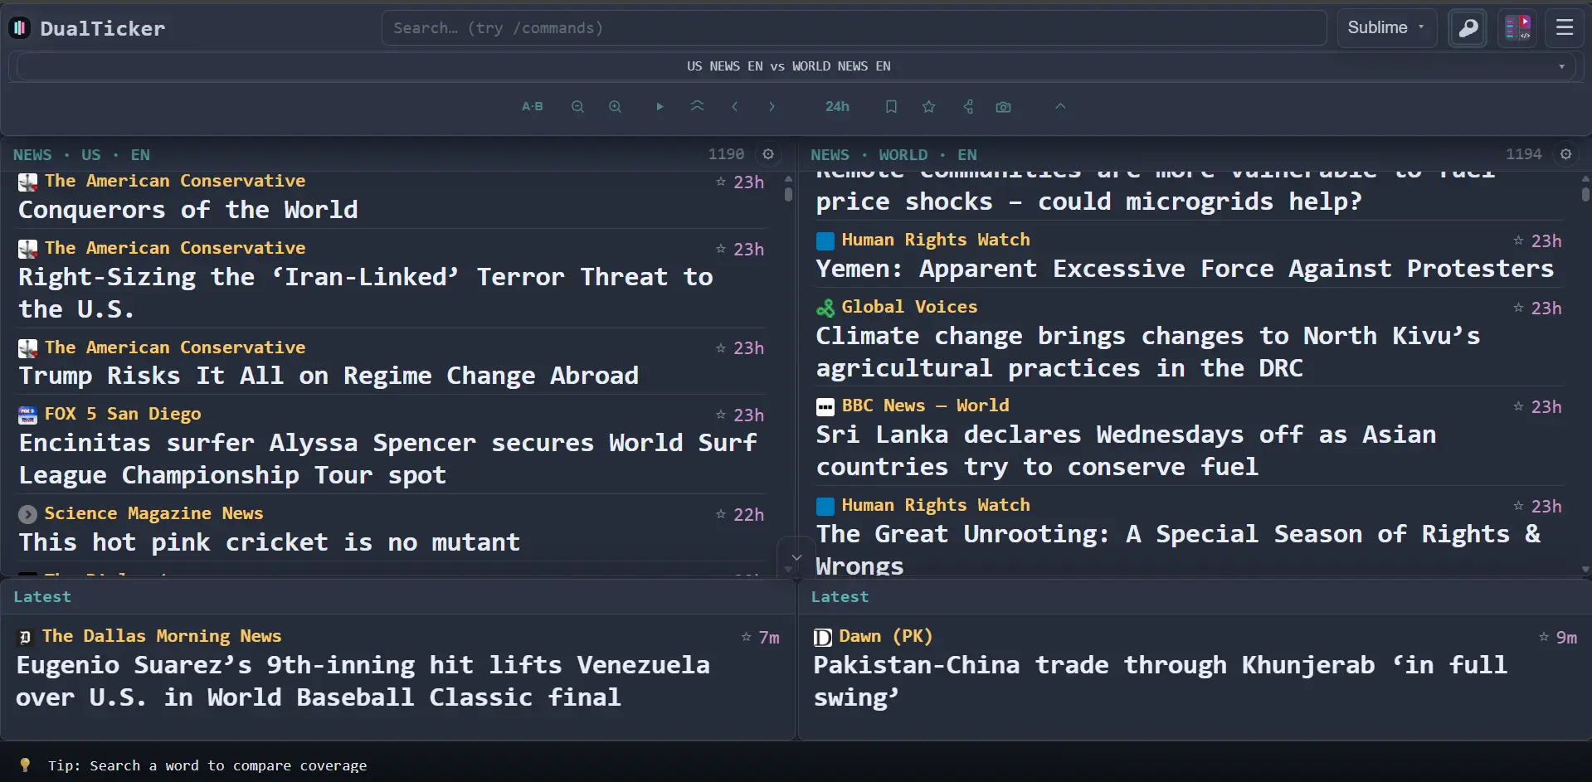This screenshot has width=1592, height=782.
Task: Click the zoom out magnifier icon
Action: [577, 107]
